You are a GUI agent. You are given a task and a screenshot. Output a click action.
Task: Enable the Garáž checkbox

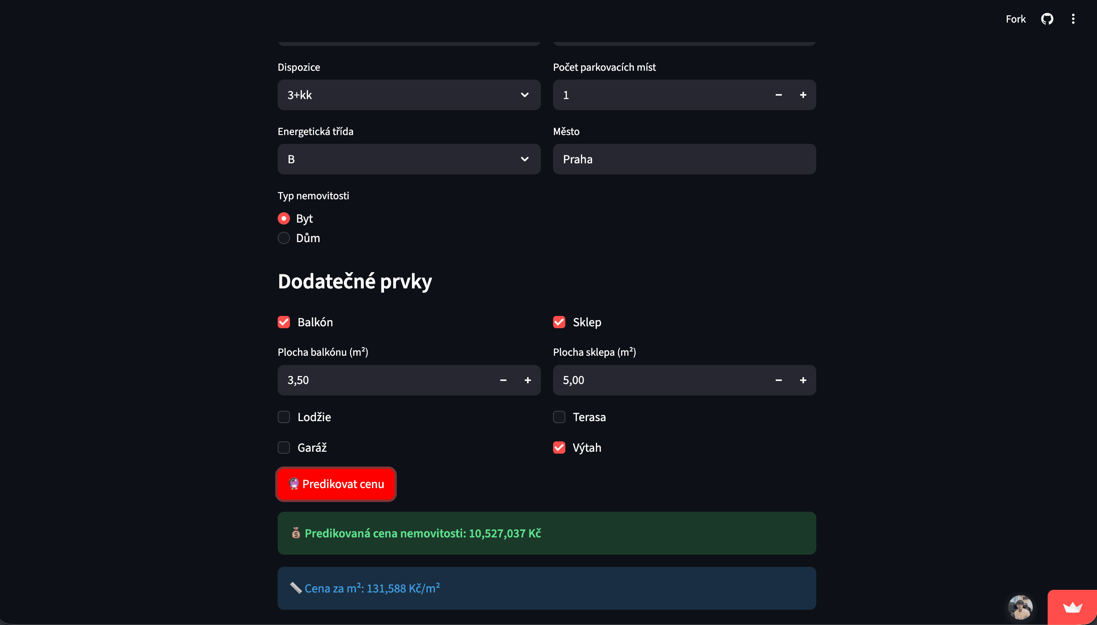(x=284, y=448)
